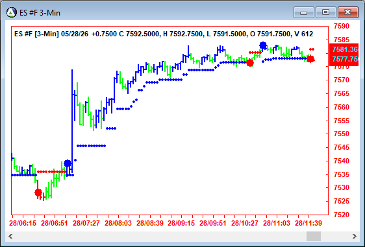365x247 pixels.
Task: Click the 7585 price axis label
Action: 342,40
